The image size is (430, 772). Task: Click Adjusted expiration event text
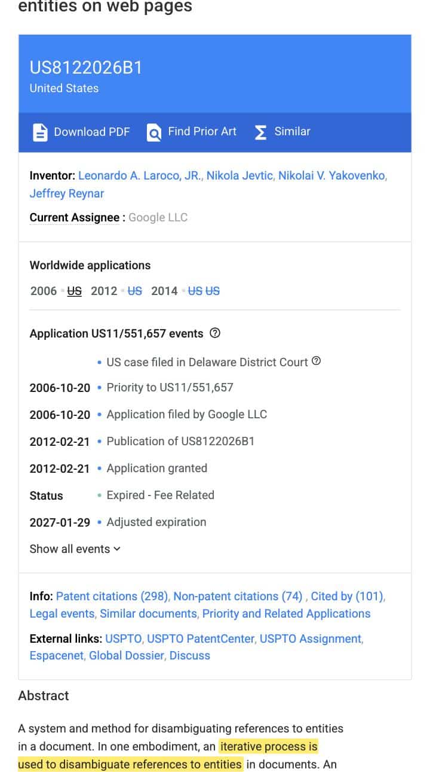click(156, 522)
